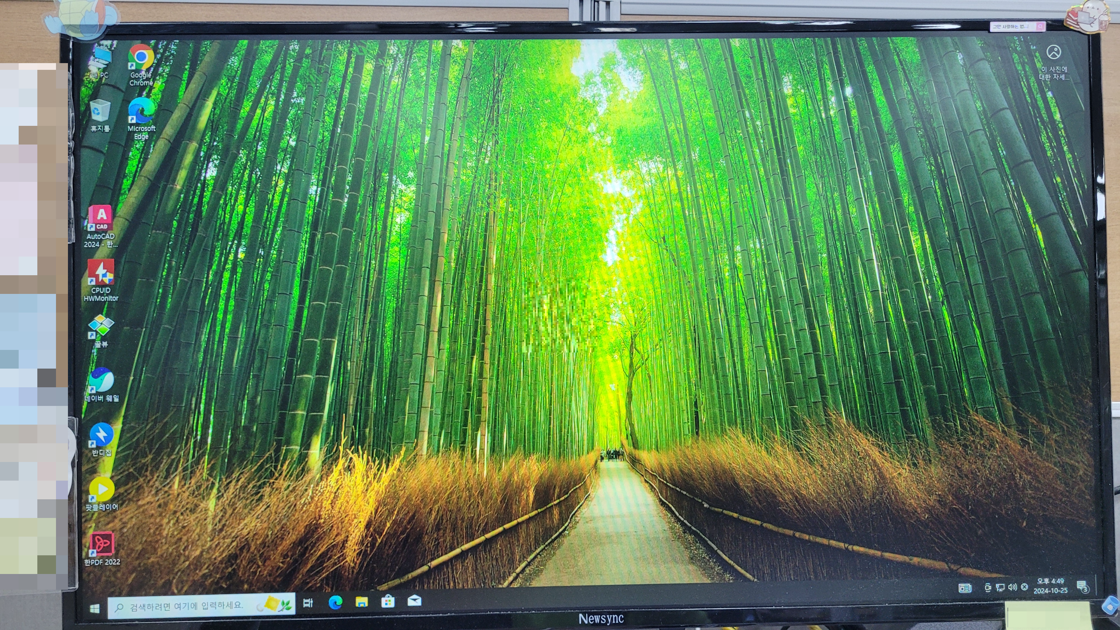Click the taskbar search input box
The width and height of the screenshot is (1120, 630).
pos(191,606)
